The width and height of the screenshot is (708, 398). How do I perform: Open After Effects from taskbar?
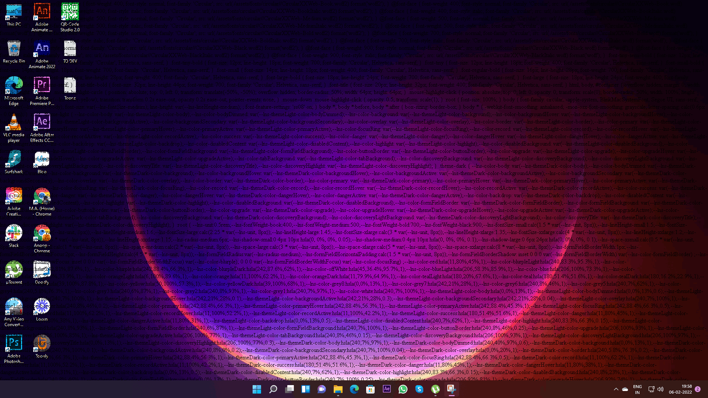pos(387,389)
